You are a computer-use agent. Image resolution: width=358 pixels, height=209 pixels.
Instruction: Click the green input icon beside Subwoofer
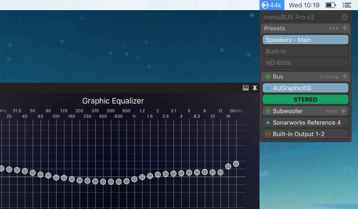pyautogui.click(x=268, y=111)
